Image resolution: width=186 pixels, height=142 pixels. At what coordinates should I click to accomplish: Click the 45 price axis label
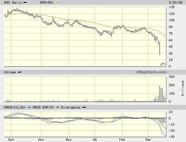pyautogui.click(x=171, y=47)
